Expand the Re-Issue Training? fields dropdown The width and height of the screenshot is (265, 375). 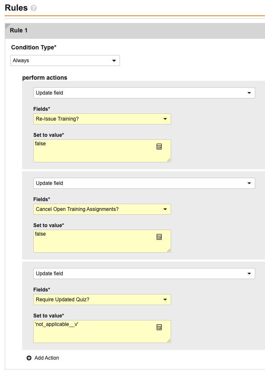102,119
